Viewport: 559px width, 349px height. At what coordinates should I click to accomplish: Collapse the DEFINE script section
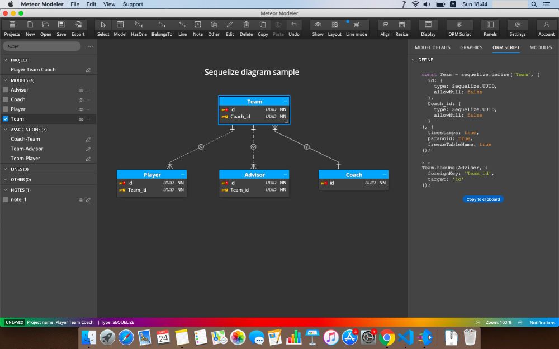point(413,60)
